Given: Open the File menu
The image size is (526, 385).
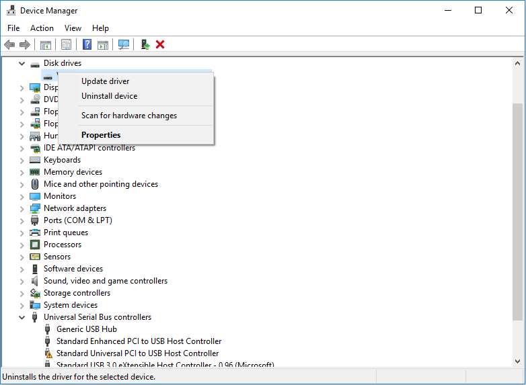Looking at the screenshot, I should pos(13,28).
